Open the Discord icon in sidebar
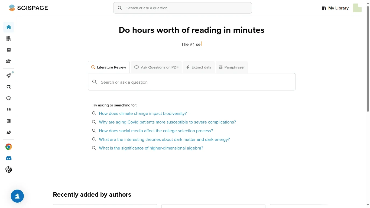The image size is (370, 208). click(x=9, y=158)
